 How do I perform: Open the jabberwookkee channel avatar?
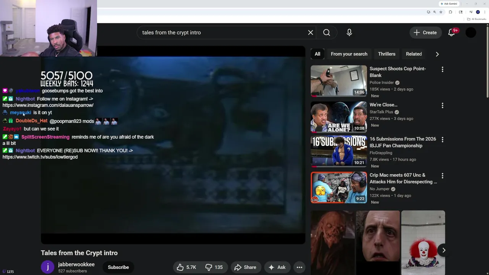coord(47,267)
